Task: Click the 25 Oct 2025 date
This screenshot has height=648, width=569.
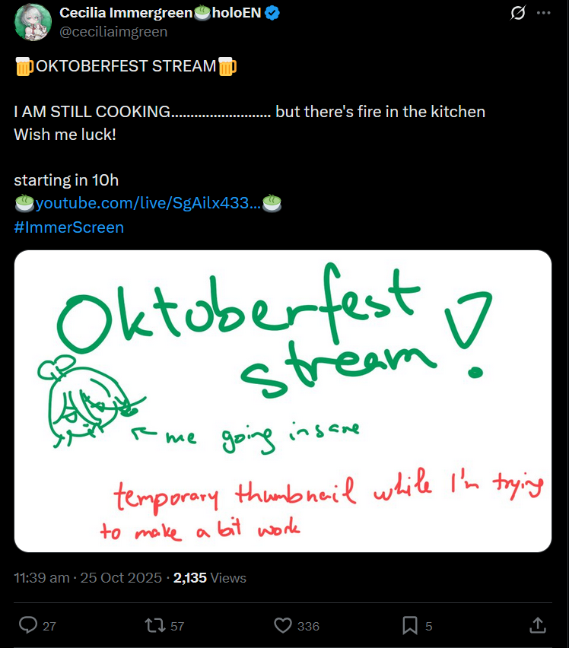Action: (121, 577)
